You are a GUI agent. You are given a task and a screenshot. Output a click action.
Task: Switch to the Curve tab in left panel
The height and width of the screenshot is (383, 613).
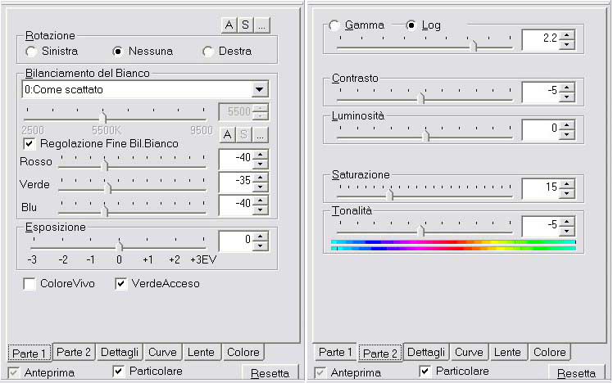162,352
